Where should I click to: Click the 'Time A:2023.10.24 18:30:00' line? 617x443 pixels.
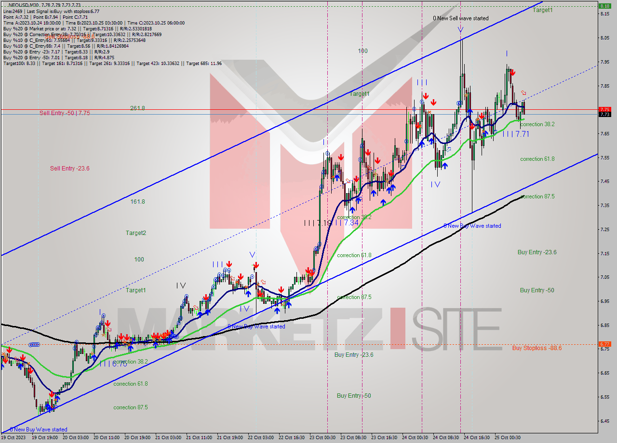pyautogui.click(x=94, y=23)
